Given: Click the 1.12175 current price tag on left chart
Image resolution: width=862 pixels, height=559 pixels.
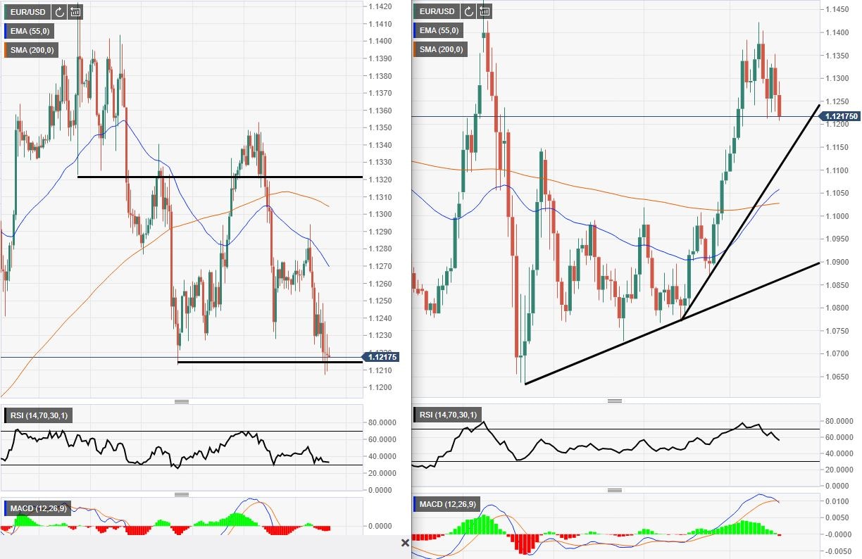Looking at the screenshot, I should (382, 357).
